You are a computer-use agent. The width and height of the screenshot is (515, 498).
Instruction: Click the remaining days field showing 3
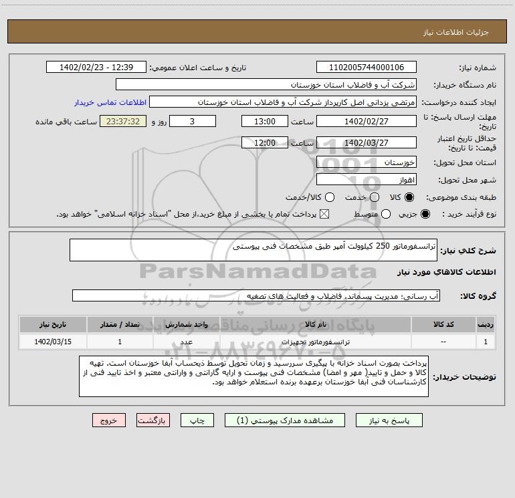[193, 121]
